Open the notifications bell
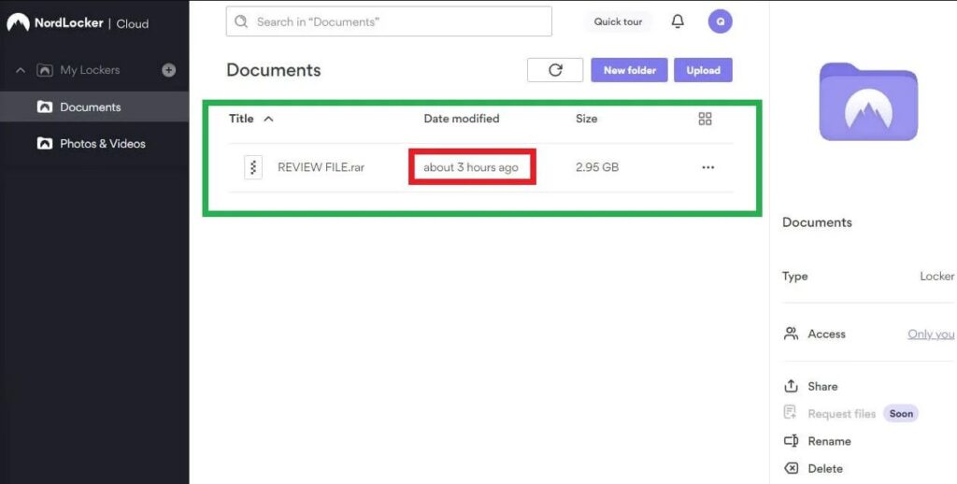 [x=678, y=21]
